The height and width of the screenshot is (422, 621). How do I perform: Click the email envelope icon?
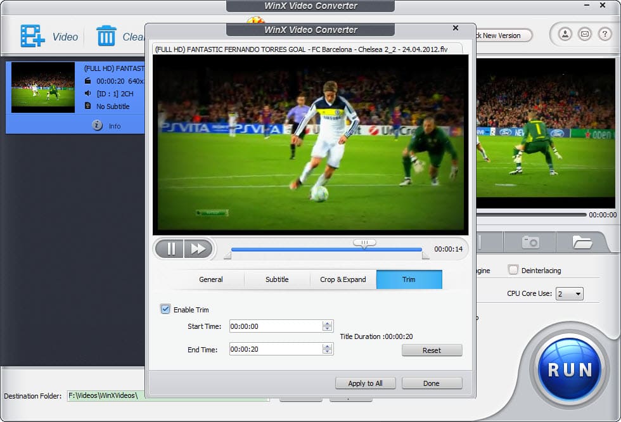coord(584,34)
